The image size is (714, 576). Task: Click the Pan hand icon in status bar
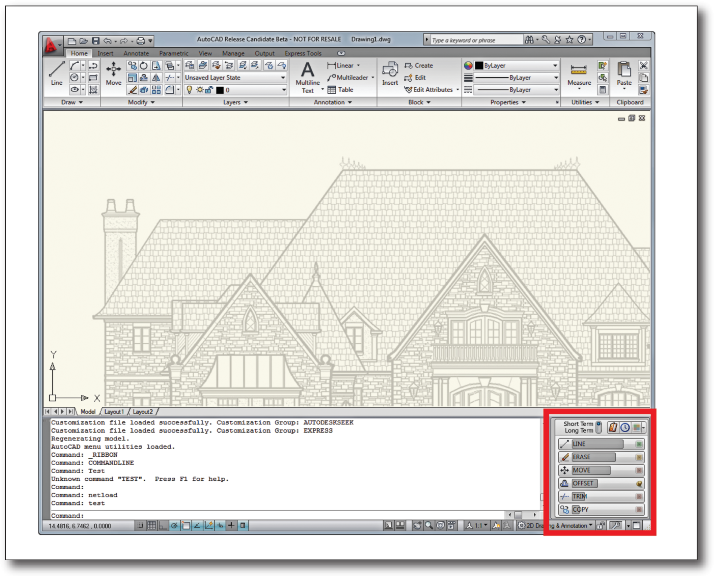[x=417, y=526]
